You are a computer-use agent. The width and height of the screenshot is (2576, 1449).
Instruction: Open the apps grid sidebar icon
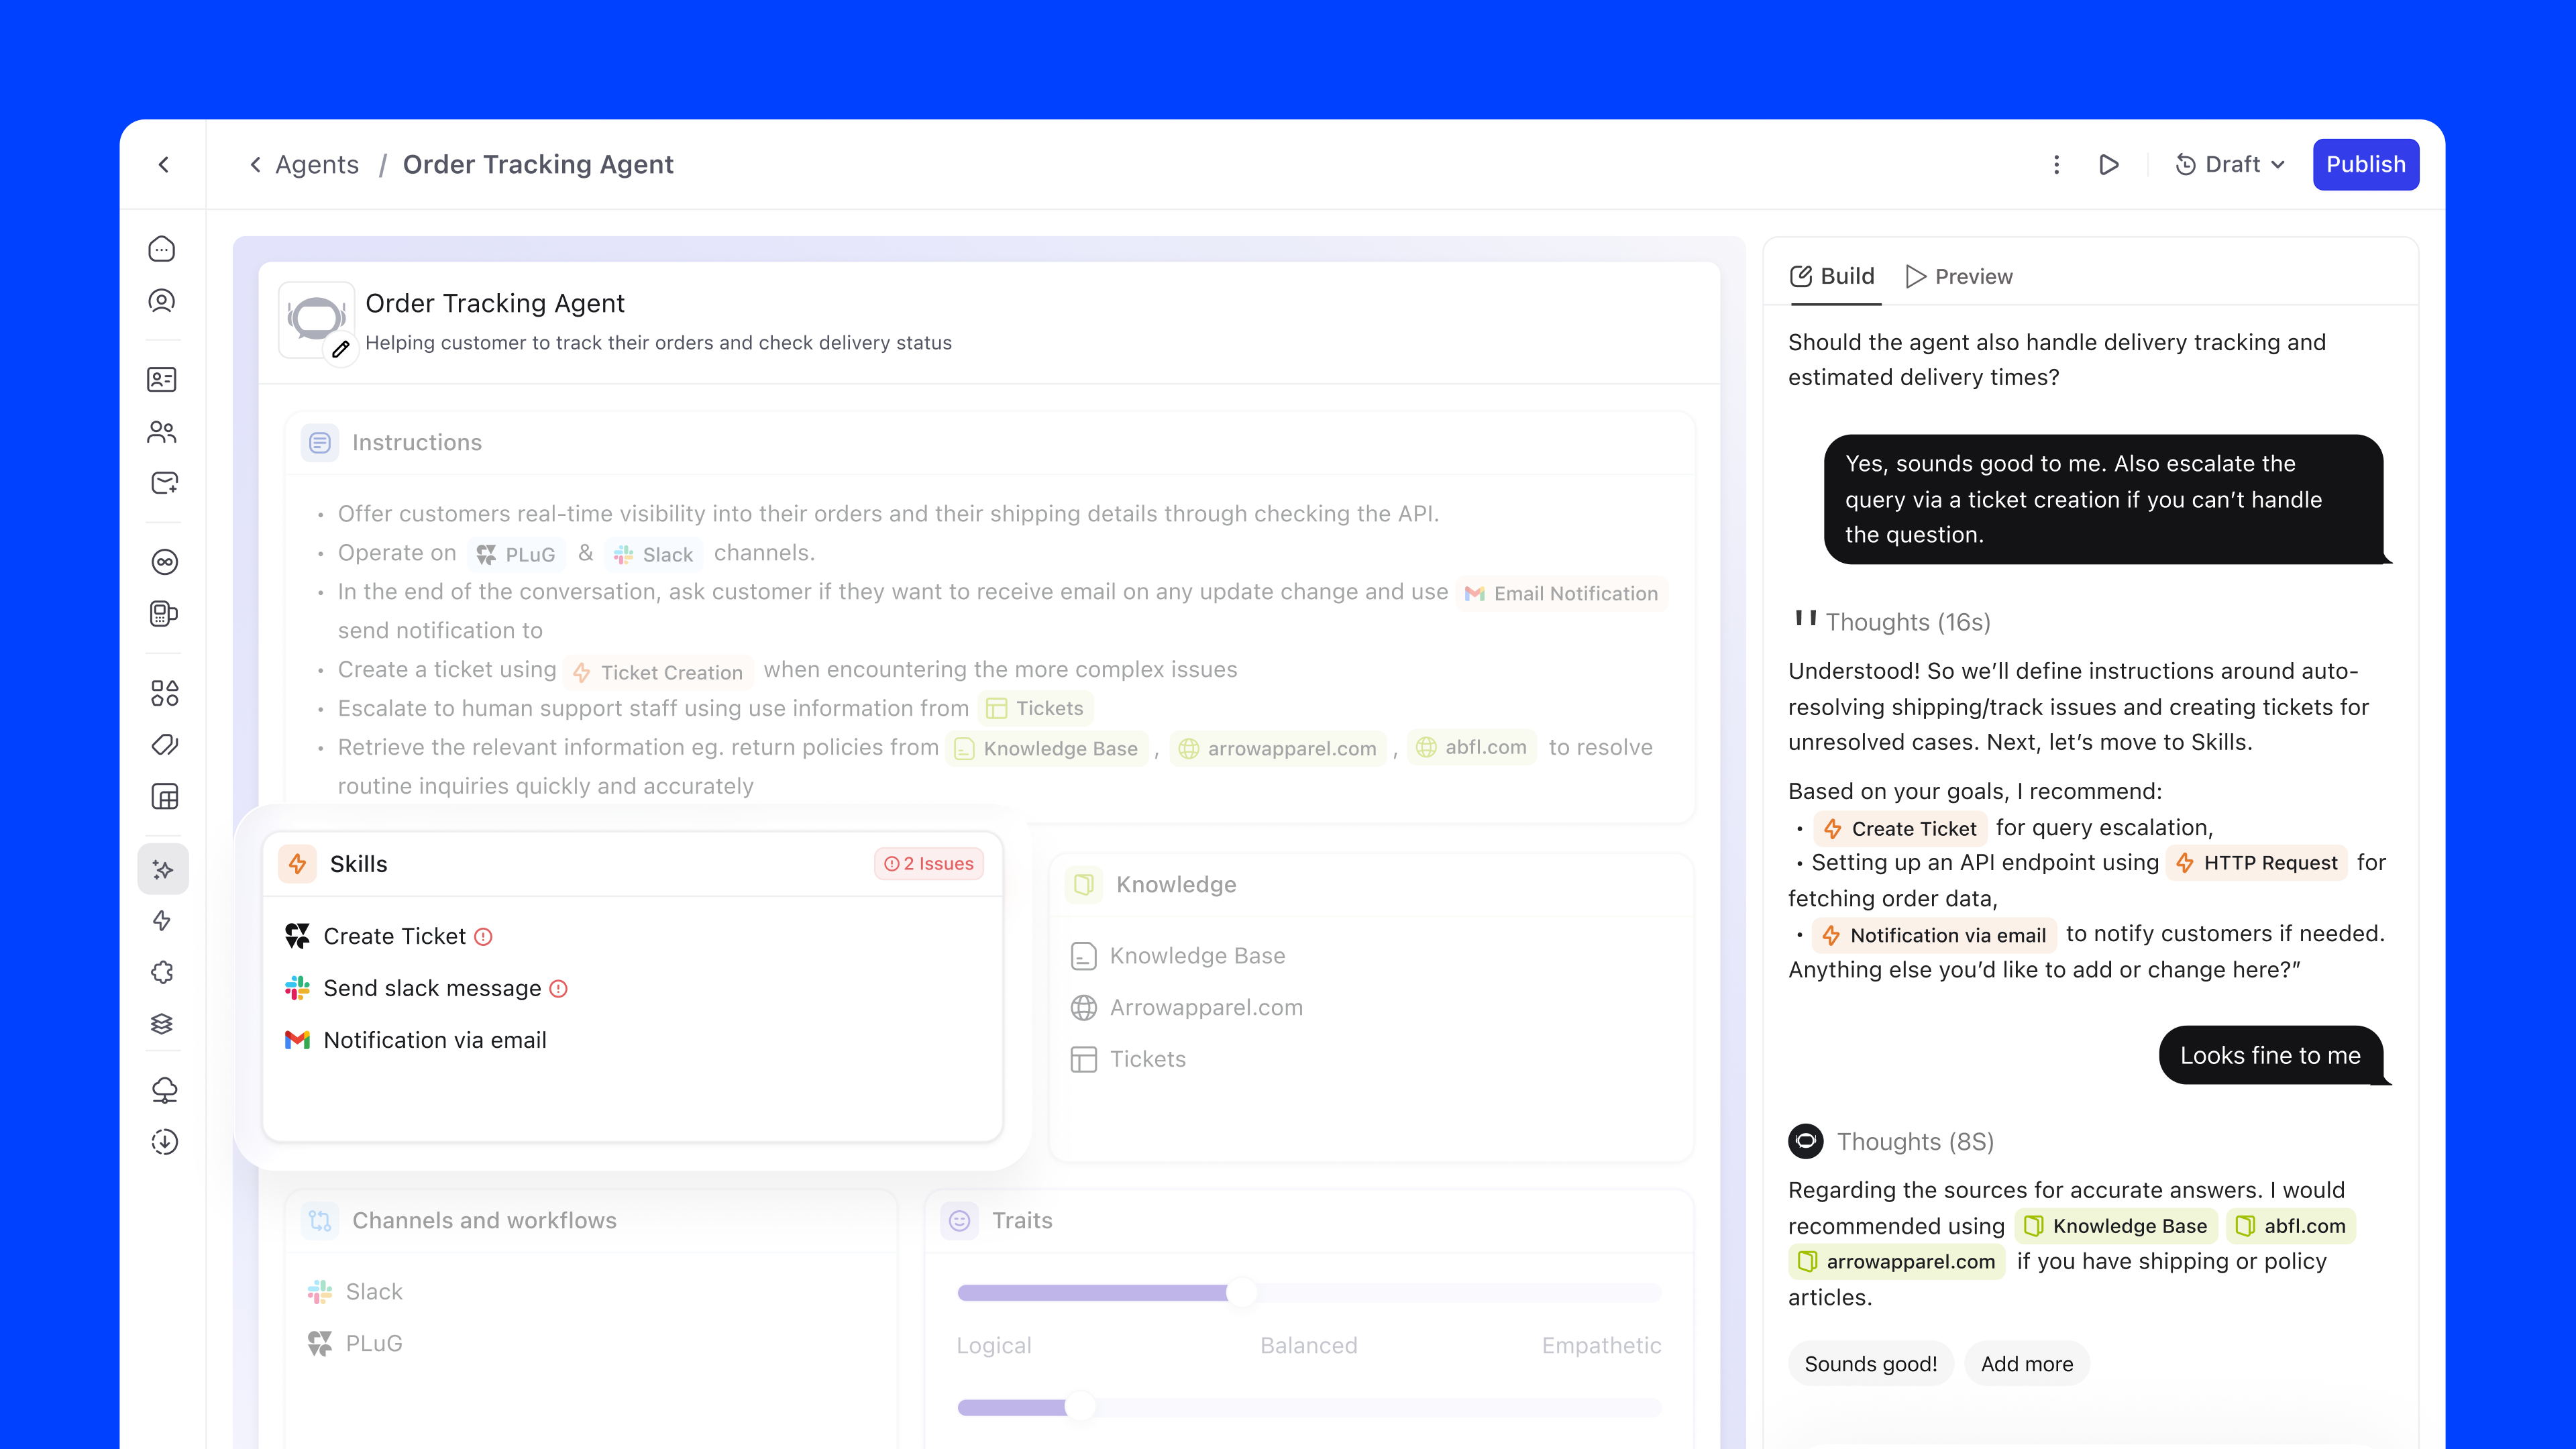[x=164, y=693]
